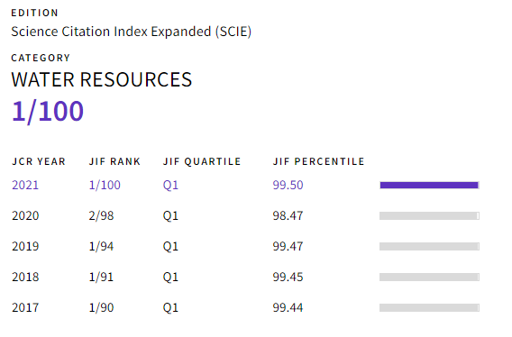Click the large purple 1/100 rank
The height and width of the screenshot is (337, 512).
(48, 112)
